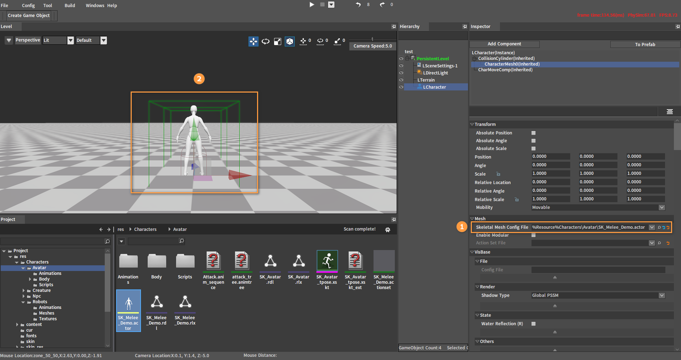This screenshot has height=360, width=681.
Task: Select the Move (translate) gizmo tool
Action: tap(253, 41)
